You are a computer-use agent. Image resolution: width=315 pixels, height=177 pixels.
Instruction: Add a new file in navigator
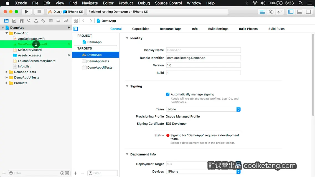(4, 173)
